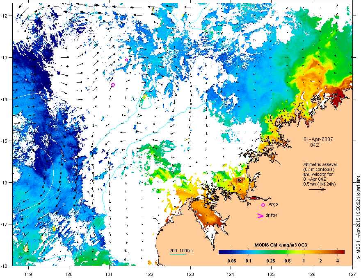
Task: Click the latitude axis label '-16'
Action: 5,183
